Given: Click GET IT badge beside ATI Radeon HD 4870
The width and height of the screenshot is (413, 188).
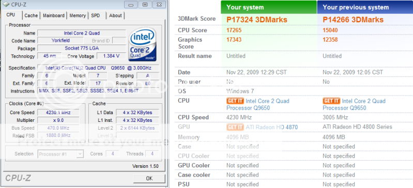Looking at the screenshot, I should (x=235, y=127).
